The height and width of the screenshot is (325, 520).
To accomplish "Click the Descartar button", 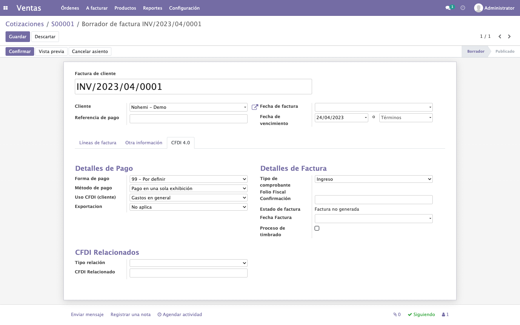I will [x=45, y=36].
